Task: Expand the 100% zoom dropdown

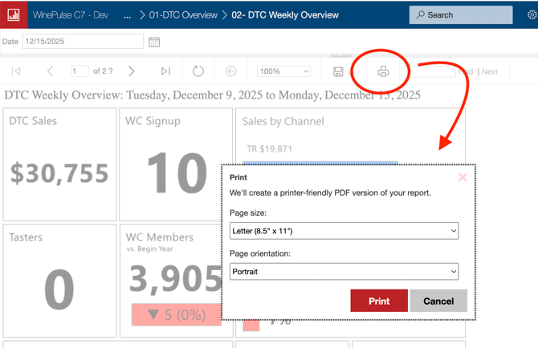Action: [283, 71]
